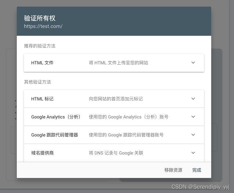Click the 推荐的验证方法 section heading
The width and height of the screenshot is (234, 193).
point(40,46)
